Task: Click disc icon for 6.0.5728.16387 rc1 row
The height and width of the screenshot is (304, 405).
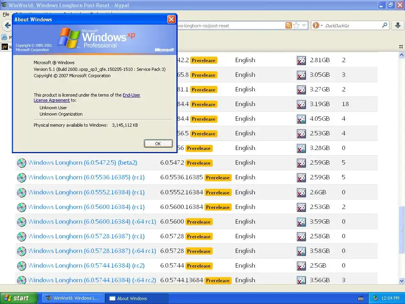Action: tap(21, 237)
